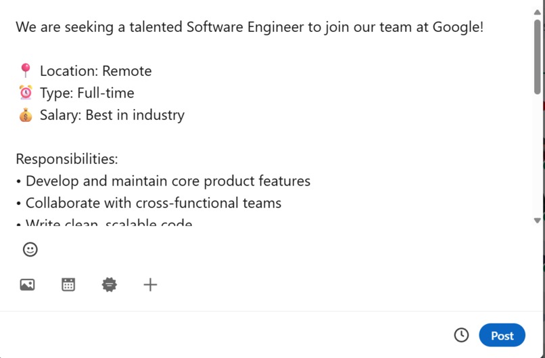Click the 'Location: Remote' line
The width and height of the screenshot is (545, 358).
pos(95,71)
